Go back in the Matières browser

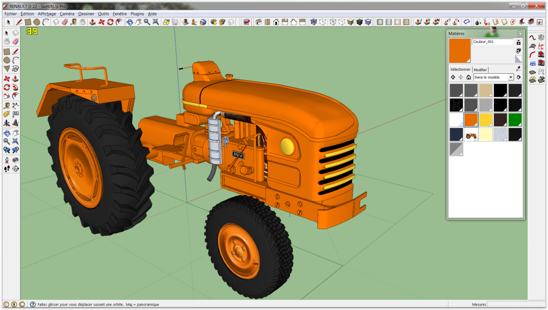pos(453,77)
